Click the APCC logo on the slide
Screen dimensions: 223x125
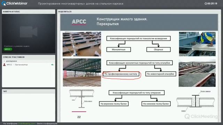click(x=79, y=22)
